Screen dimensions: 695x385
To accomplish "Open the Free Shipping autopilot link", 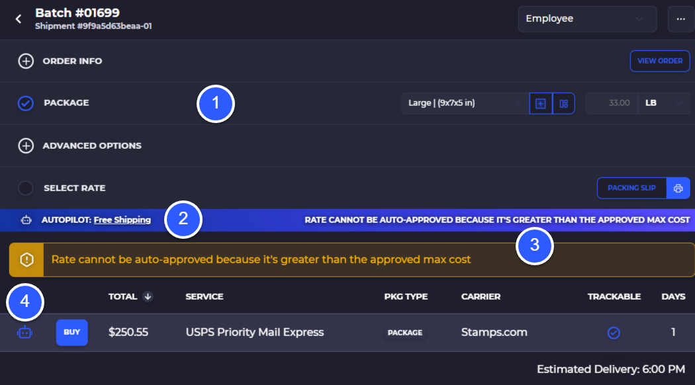I will tap(122, 219).
